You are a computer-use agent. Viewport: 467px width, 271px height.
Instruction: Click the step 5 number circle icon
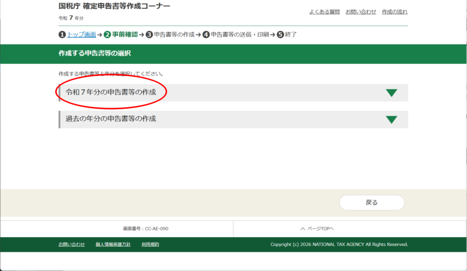pos(280,35)
